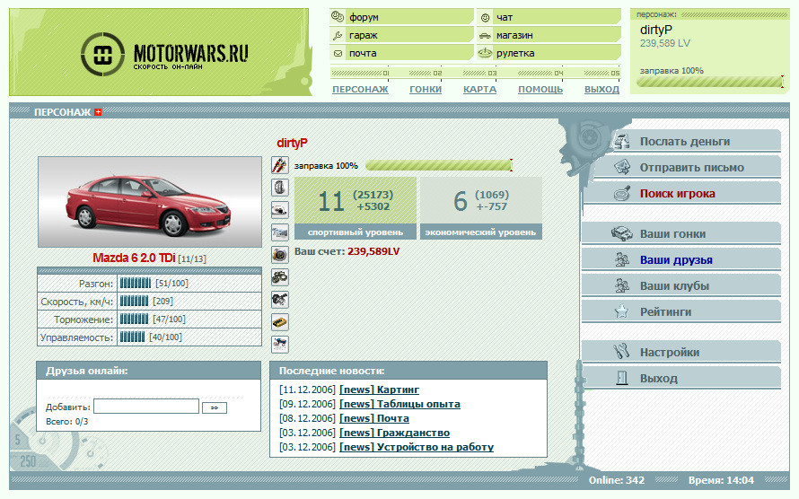Click dirtyP name in header panel

656,30
